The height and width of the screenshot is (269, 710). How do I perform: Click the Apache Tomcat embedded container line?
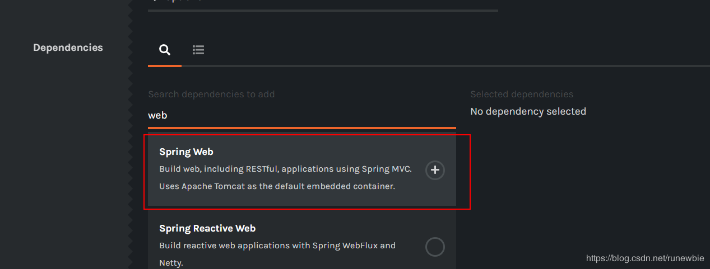(277, 186)
